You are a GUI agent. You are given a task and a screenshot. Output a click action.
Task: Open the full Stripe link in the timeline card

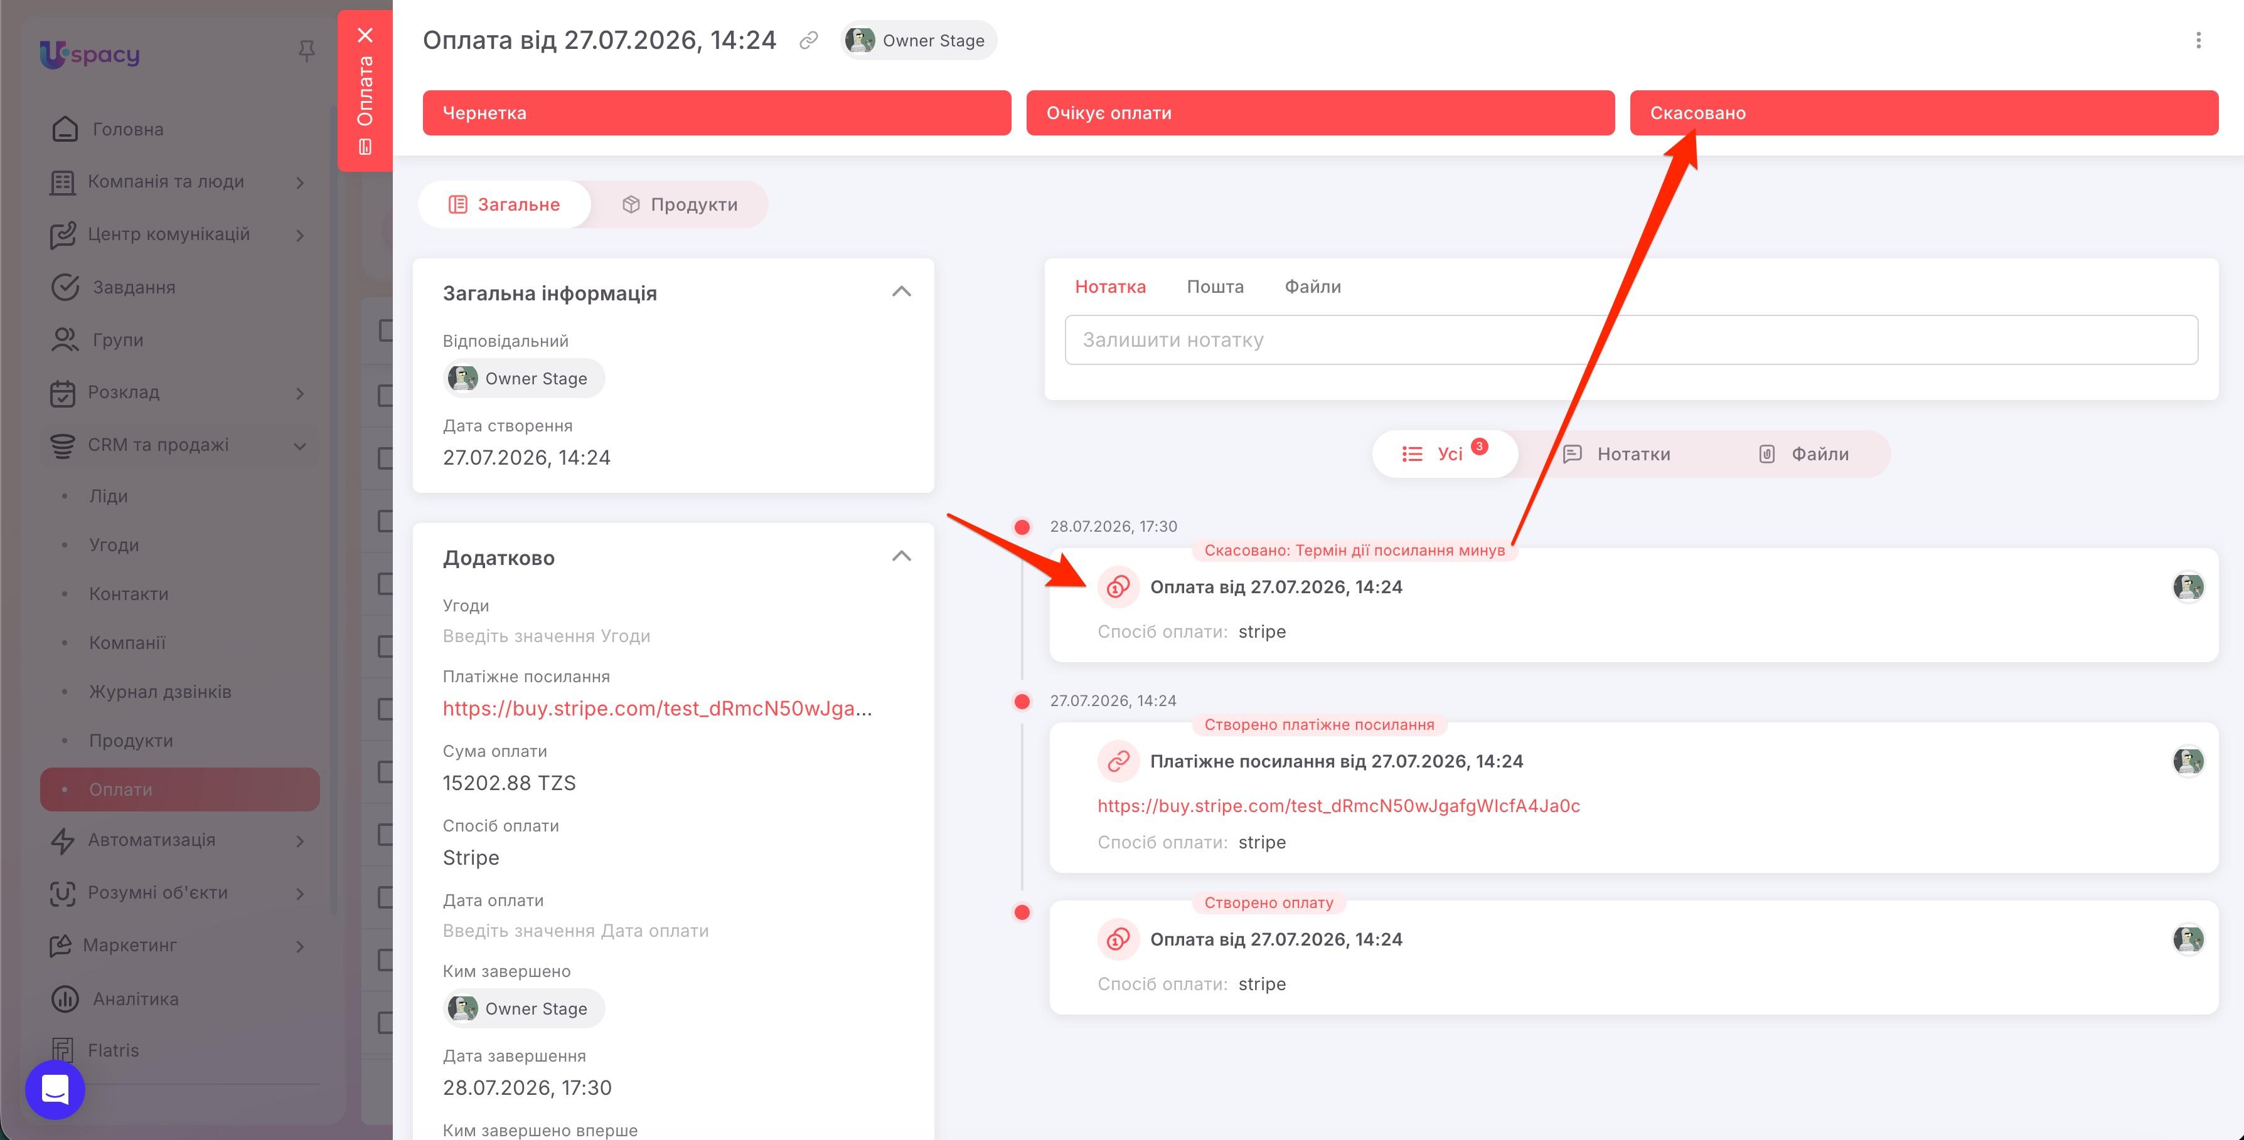point(1339,806)
